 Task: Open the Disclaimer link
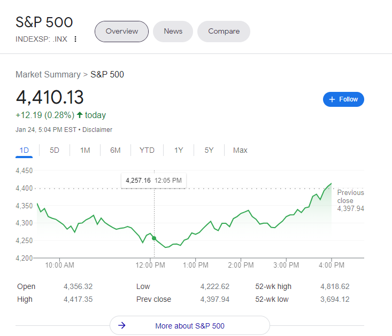click(x=97, y=130)
